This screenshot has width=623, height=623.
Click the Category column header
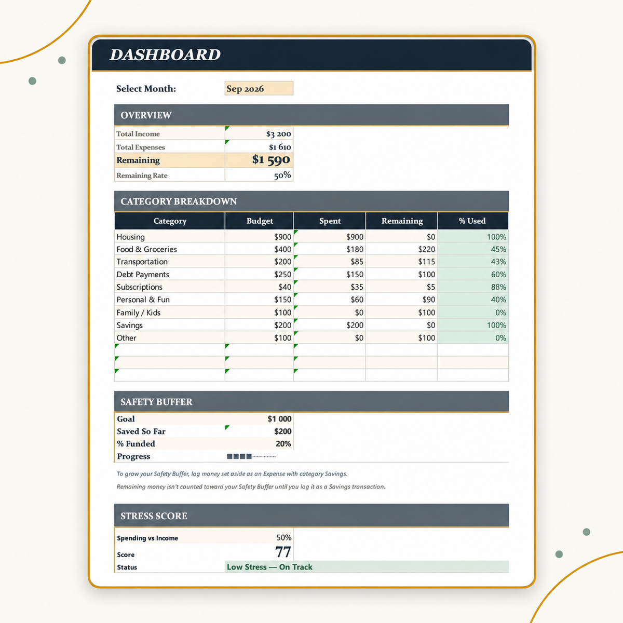pyautogui.click(x=170, y=221)
